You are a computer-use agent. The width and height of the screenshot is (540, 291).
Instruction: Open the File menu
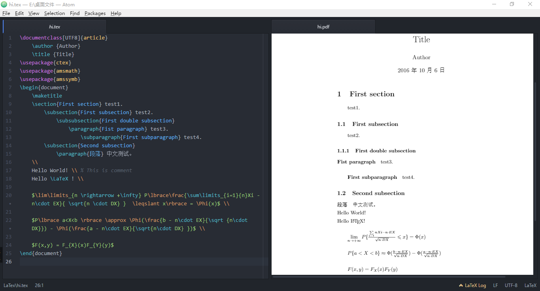pos(6,13)
